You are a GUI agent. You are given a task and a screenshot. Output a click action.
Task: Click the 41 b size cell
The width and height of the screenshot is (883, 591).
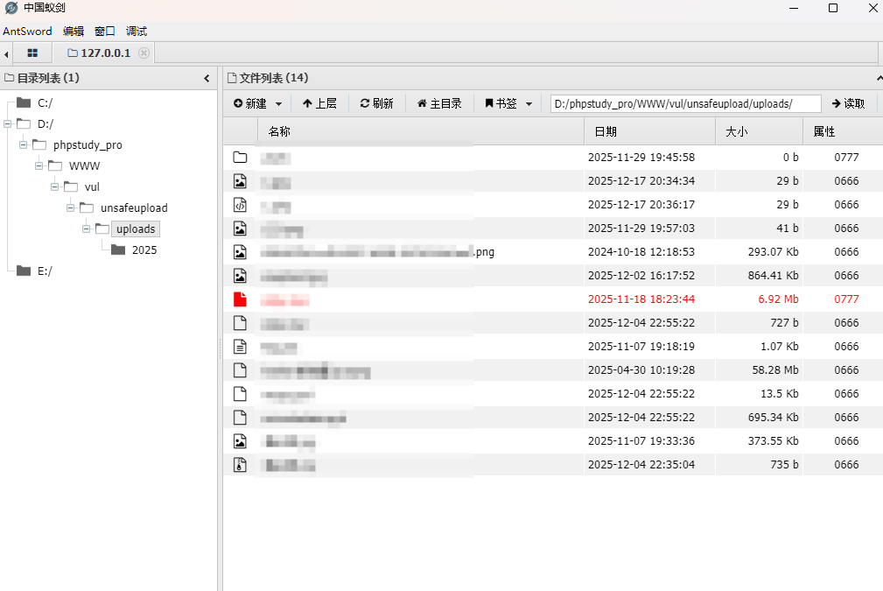pyautogui.click(x=788, y=229)
